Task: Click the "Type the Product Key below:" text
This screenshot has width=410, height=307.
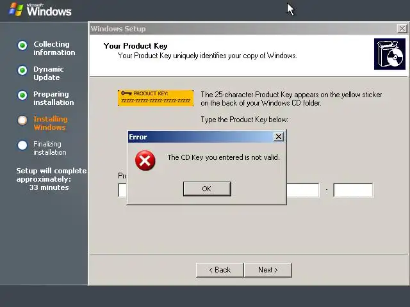Action: [244, 120]
